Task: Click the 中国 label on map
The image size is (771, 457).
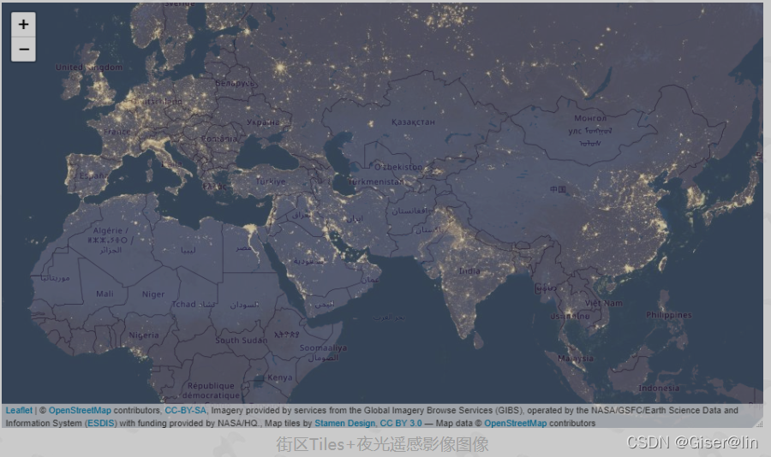Action: tap(558, 189)
